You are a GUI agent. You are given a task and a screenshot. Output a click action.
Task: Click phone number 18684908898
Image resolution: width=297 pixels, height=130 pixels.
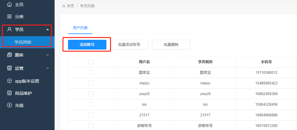point(266,115)
